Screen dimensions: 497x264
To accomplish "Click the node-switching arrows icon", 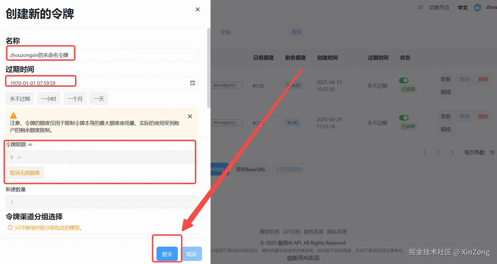I will tap(420, 7).
